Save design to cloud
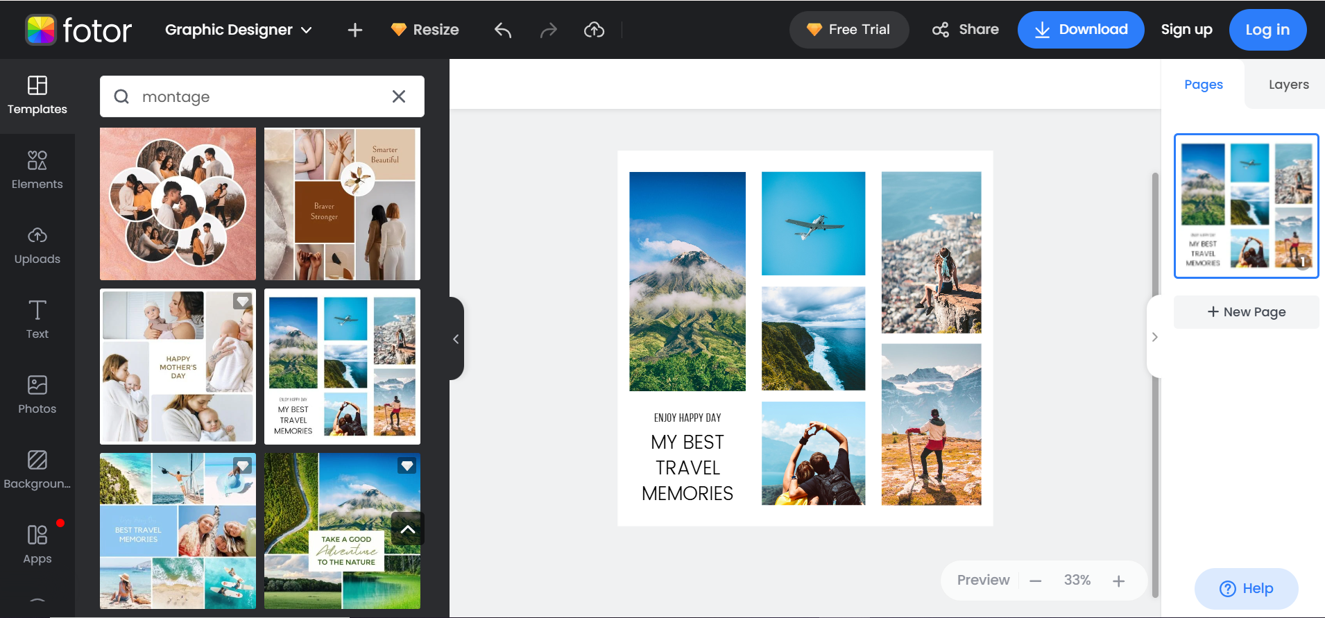This screenshot has width=1325, height=618. 595,30
